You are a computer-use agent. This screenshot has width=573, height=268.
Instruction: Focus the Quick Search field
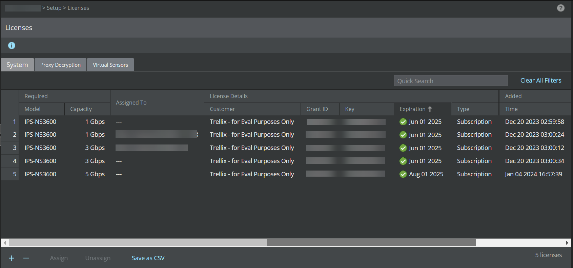pyautogui.click(x=451, y=81)
